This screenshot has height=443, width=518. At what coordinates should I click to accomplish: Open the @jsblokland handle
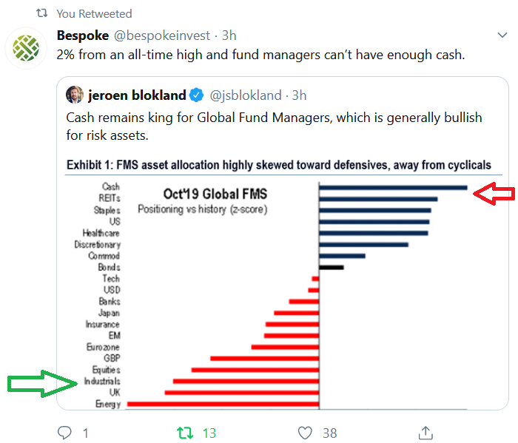coord(246,95)
